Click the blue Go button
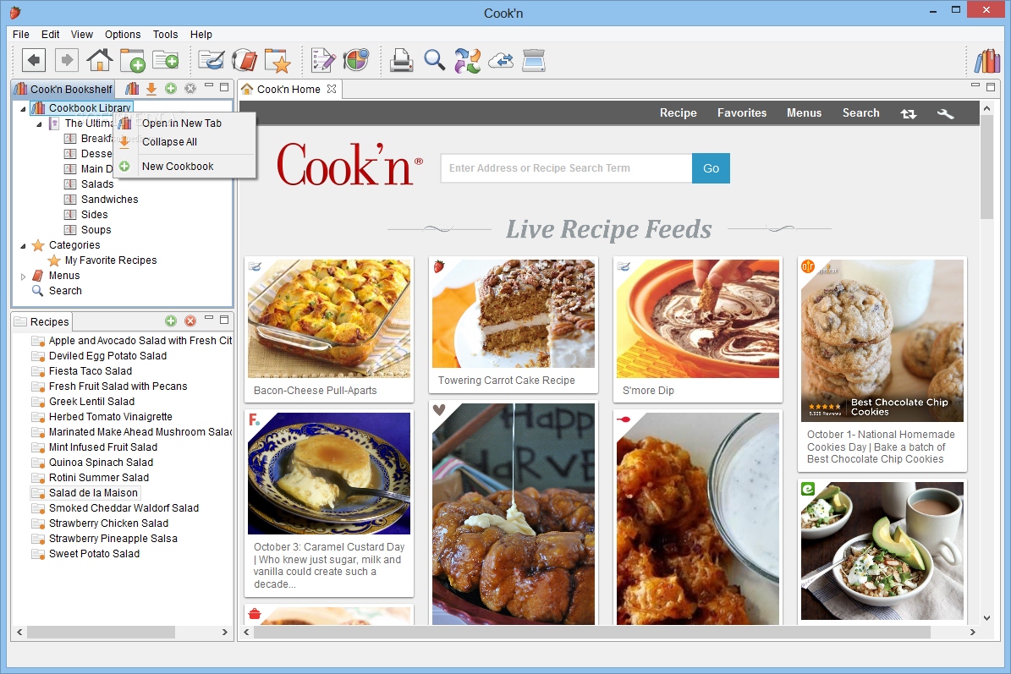 (x=712, y=168)
